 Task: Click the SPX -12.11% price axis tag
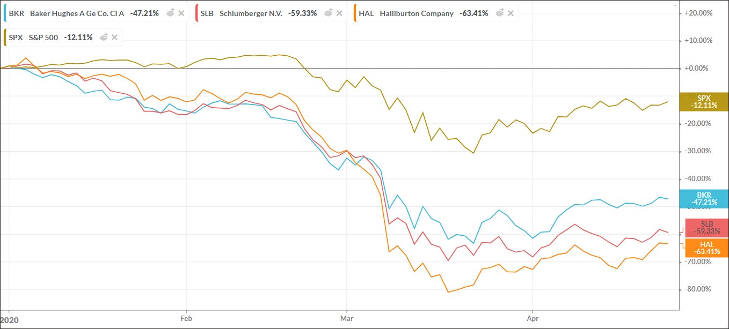[x=704, y=102]
